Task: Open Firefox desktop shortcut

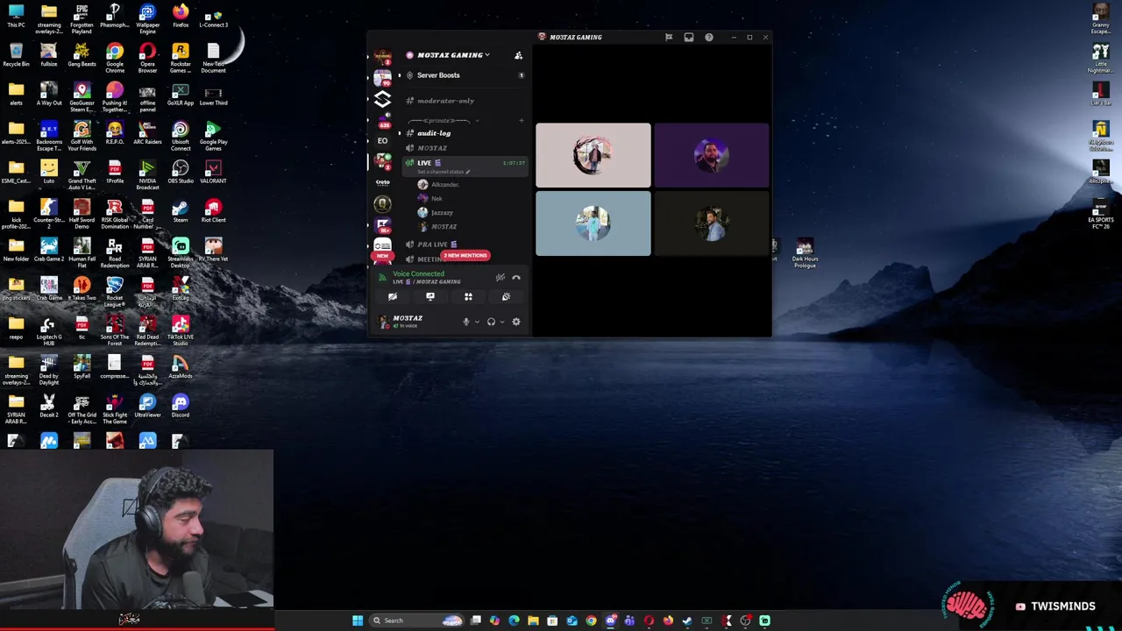Action: tap(181, 15)
